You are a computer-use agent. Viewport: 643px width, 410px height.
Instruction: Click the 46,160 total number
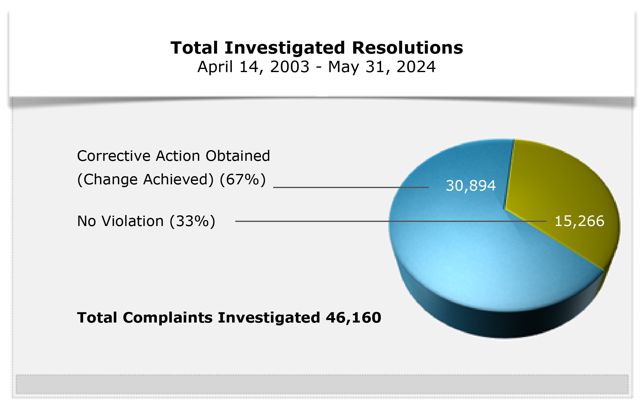pos(353,318)
